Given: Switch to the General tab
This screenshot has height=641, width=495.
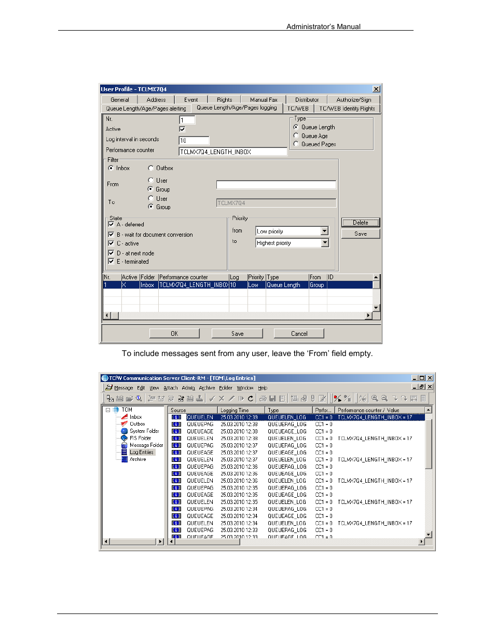Looking at the screenshot, I should (x=120, y=100).
